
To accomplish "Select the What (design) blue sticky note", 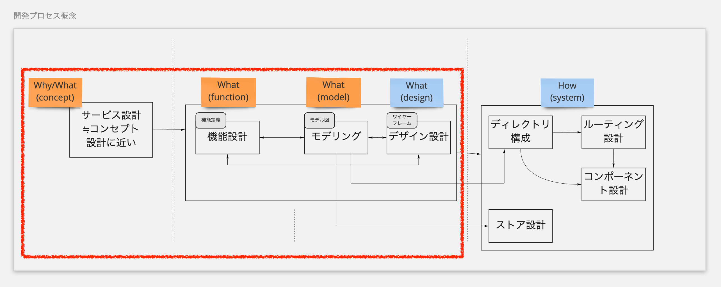I will point(416,92).
